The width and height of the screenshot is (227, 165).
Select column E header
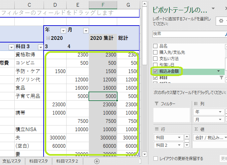pos(78,5)
